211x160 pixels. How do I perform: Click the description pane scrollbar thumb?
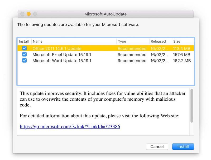[x=192, y=106]
